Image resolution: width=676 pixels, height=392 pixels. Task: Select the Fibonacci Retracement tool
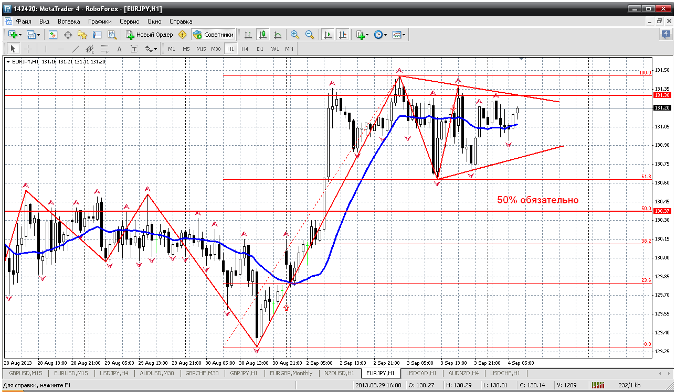coord(104,49)
